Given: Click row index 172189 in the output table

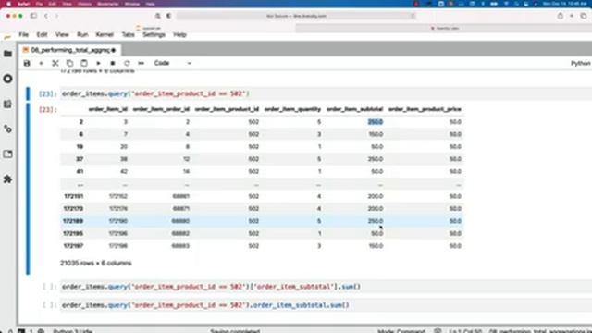Looking at the screenshot, I should pyautogui.click(x=73, y=221).
